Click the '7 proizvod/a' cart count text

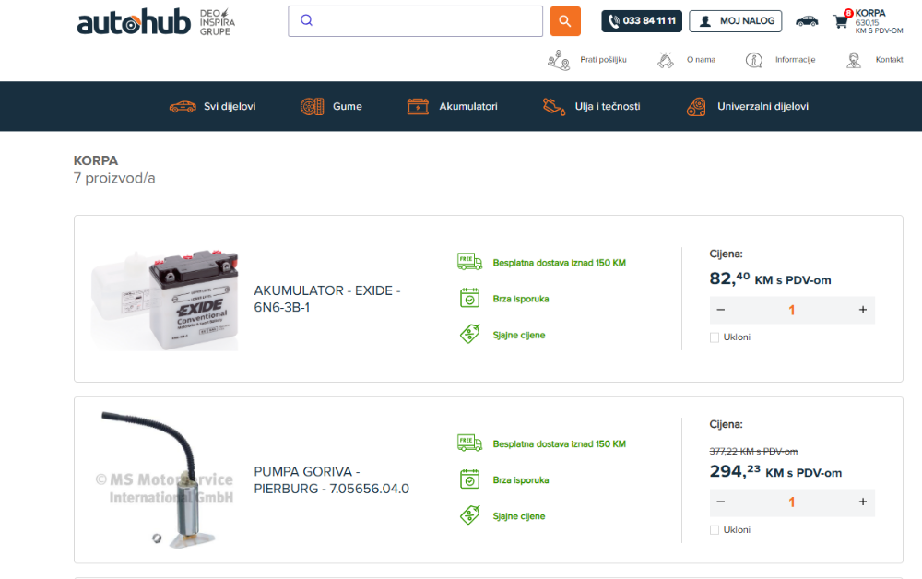point(114,178)
